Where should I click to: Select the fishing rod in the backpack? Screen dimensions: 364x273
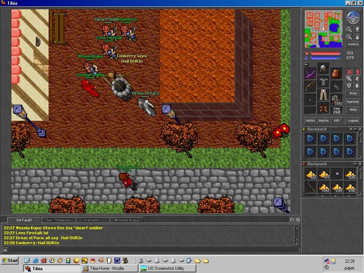[x=310, y=187]
